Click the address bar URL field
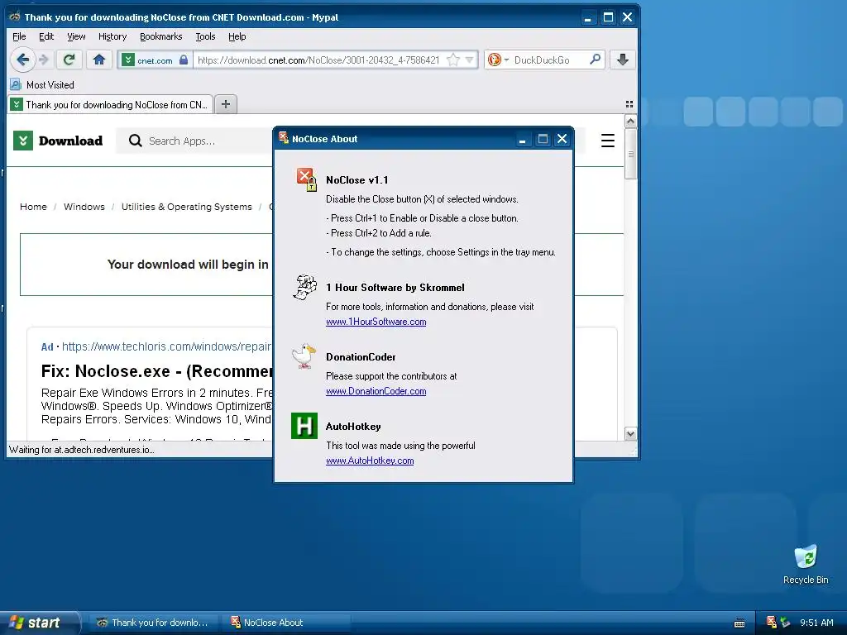Screen dimensions: 847x635 click(x=318, y=60)
